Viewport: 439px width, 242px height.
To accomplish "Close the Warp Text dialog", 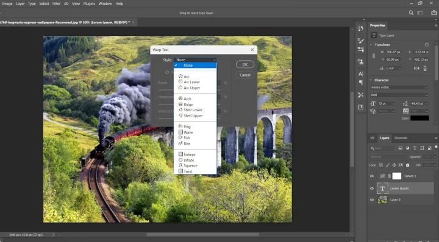I will click(252, 50).
